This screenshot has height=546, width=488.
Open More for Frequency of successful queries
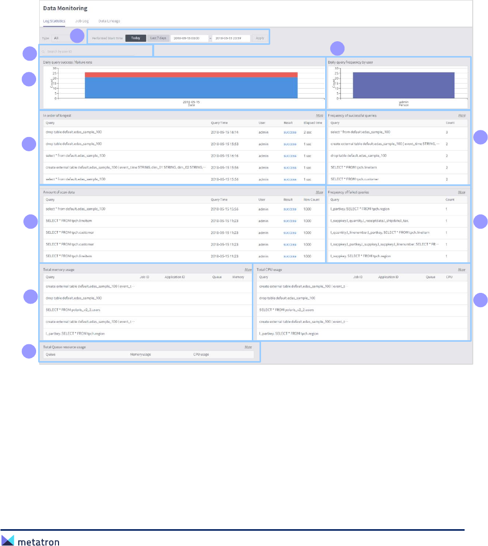[x=462, y=116]
